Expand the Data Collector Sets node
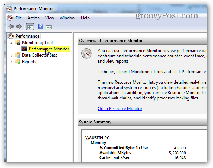Image resolution: width=213 pixels, height=168 pixels. click(11, 56)
